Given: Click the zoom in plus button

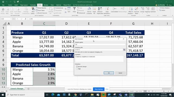Looking at the screenshot, I should pyautogui.click(x=168, y=91).
